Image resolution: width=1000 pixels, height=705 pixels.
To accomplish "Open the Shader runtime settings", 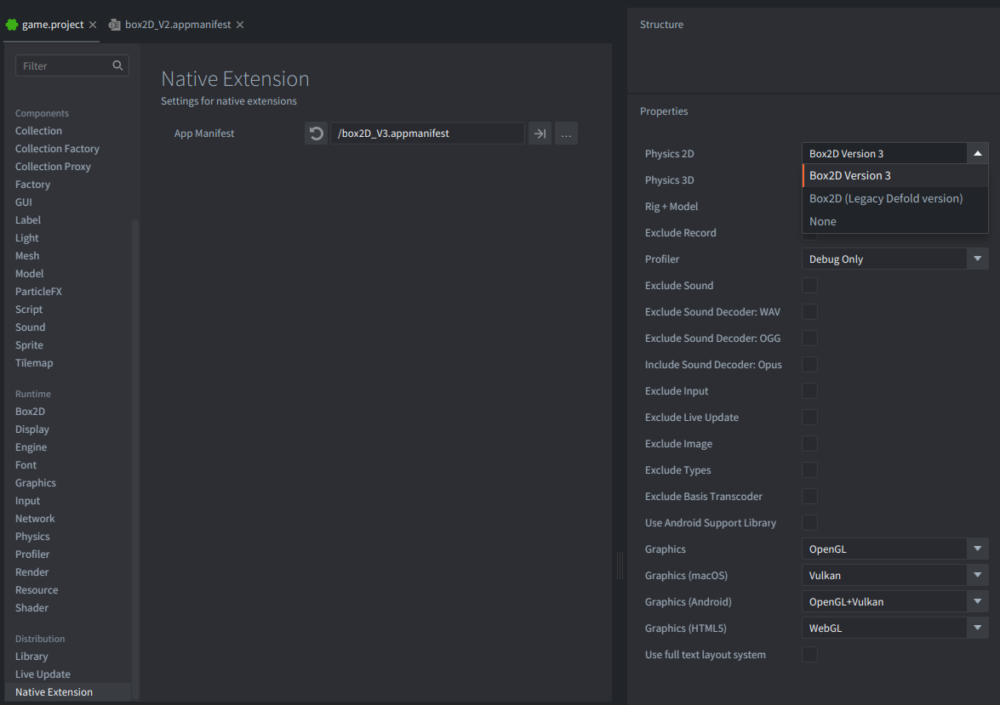I will (31, 607).
